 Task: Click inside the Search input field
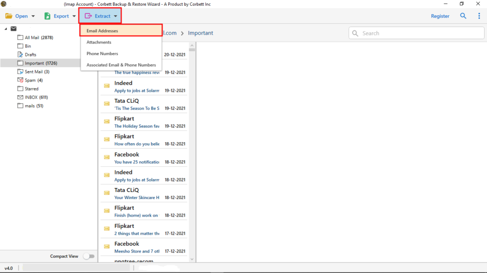click(x=416, y=33)
